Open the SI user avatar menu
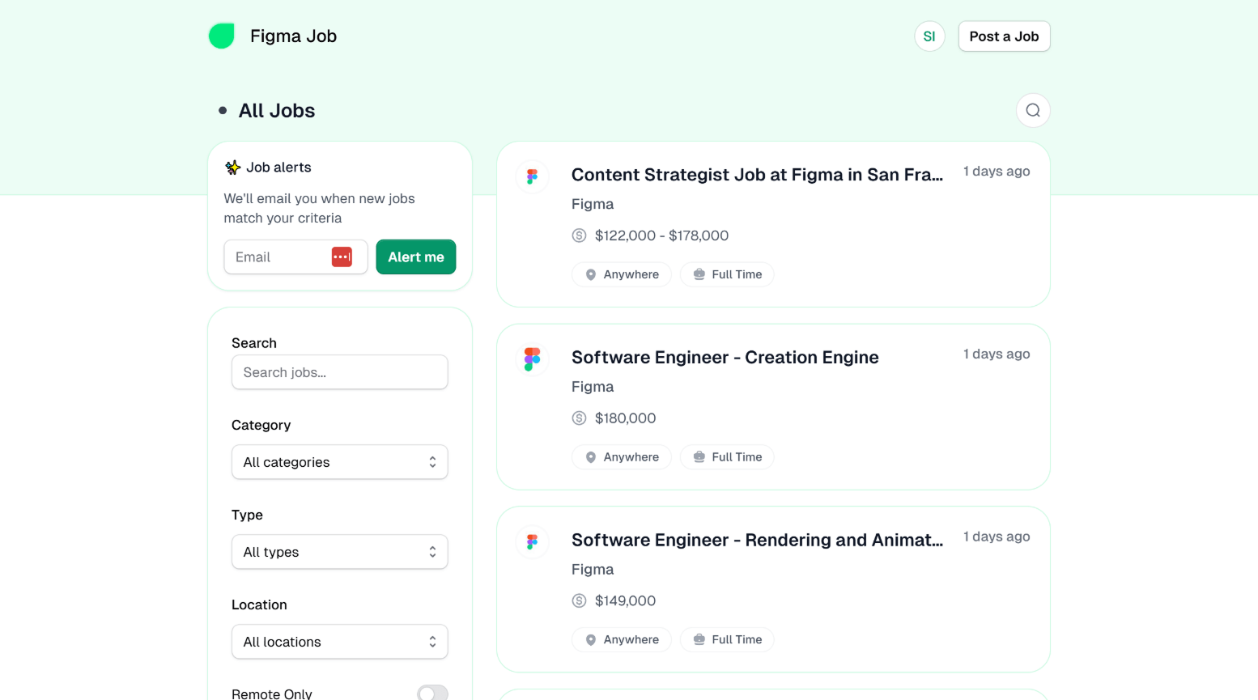 tap(929, 36)
